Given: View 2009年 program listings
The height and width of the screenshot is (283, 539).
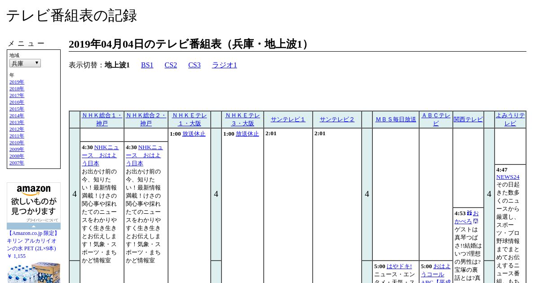Looking at the screenshot, I should pyautogui.click(x=17, y=149).
